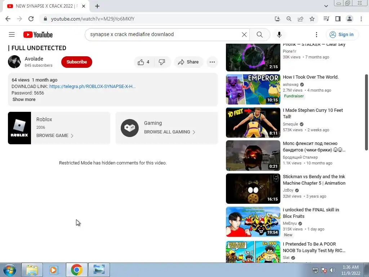Image resolution: width=369 pixels, height=277 pixels.
Task: Click the Roblox game logo tile
Action: pyautogui.click(x=19, y=128)
